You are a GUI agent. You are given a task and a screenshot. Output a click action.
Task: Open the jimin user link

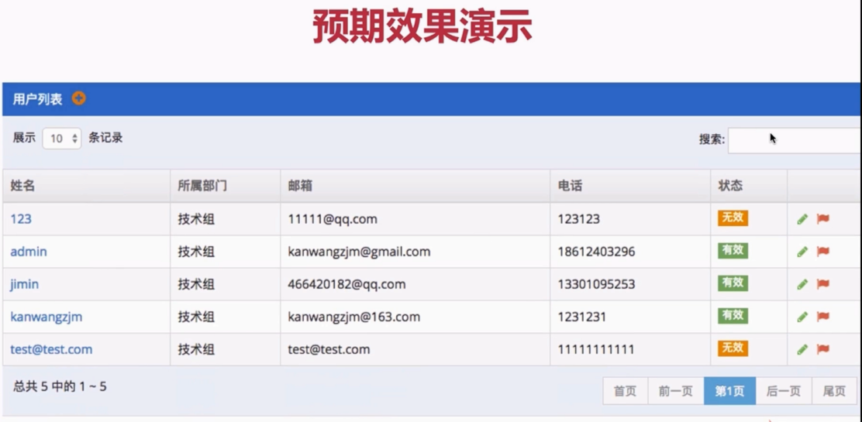click(24, 284)
